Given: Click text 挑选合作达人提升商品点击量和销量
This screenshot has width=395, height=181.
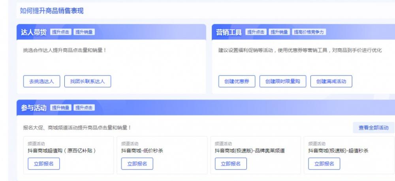Looking at the screenshot, I should [65, 50].
